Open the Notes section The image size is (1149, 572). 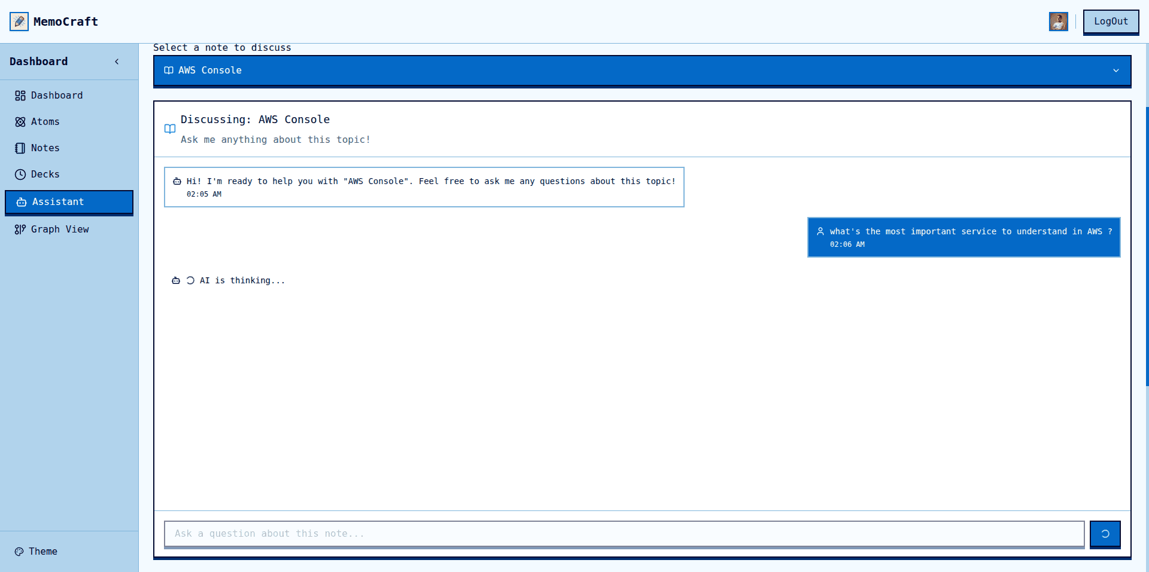[x=69, y=148]
